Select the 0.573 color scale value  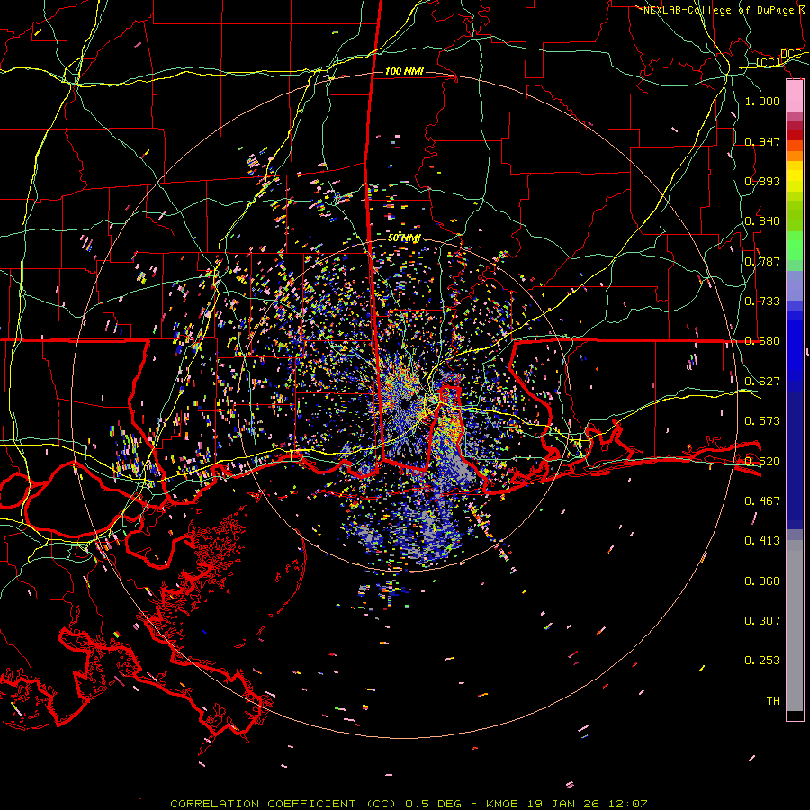(x=762, y=420)
